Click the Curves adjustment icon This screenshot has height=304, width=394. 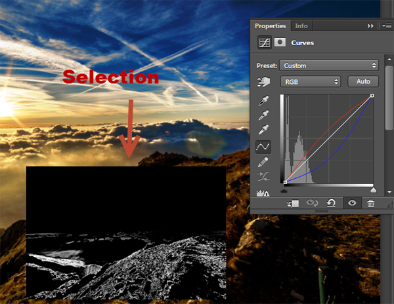[x=264, y=43]
